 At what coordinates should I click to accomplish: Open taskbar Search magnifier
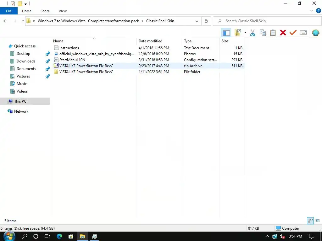(x=25, y=236)
